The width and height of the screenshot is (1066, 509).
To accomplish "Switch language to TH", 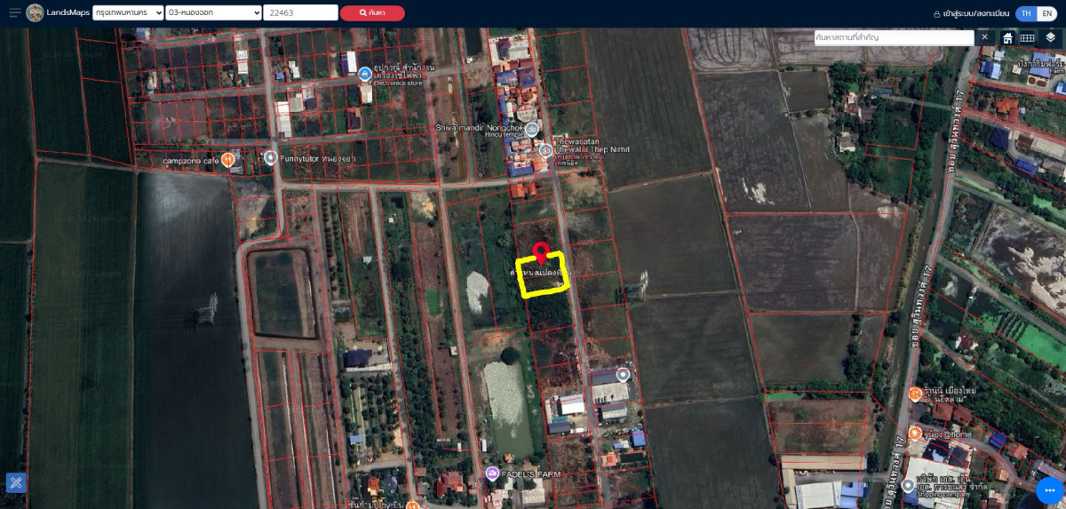I will click(x=1026, y=13).
